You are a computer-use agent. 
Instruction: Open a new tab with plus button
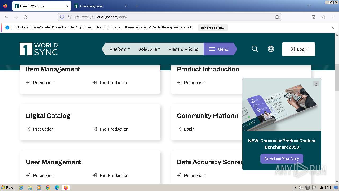[x=136, y=6]
